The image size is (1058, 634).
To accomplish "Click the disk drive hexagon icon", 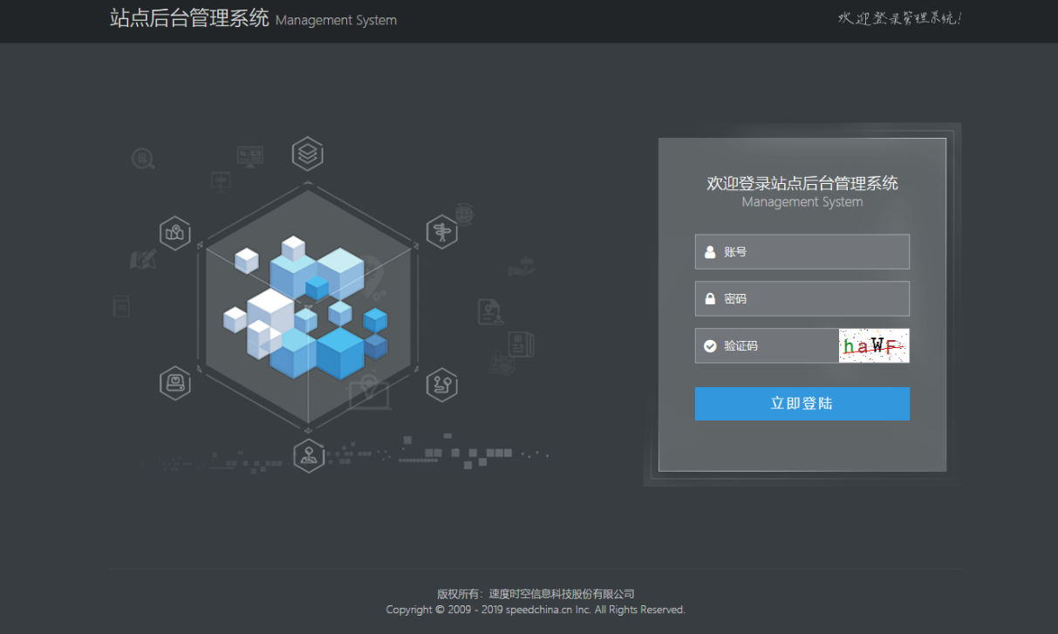I will coord(175,383).
